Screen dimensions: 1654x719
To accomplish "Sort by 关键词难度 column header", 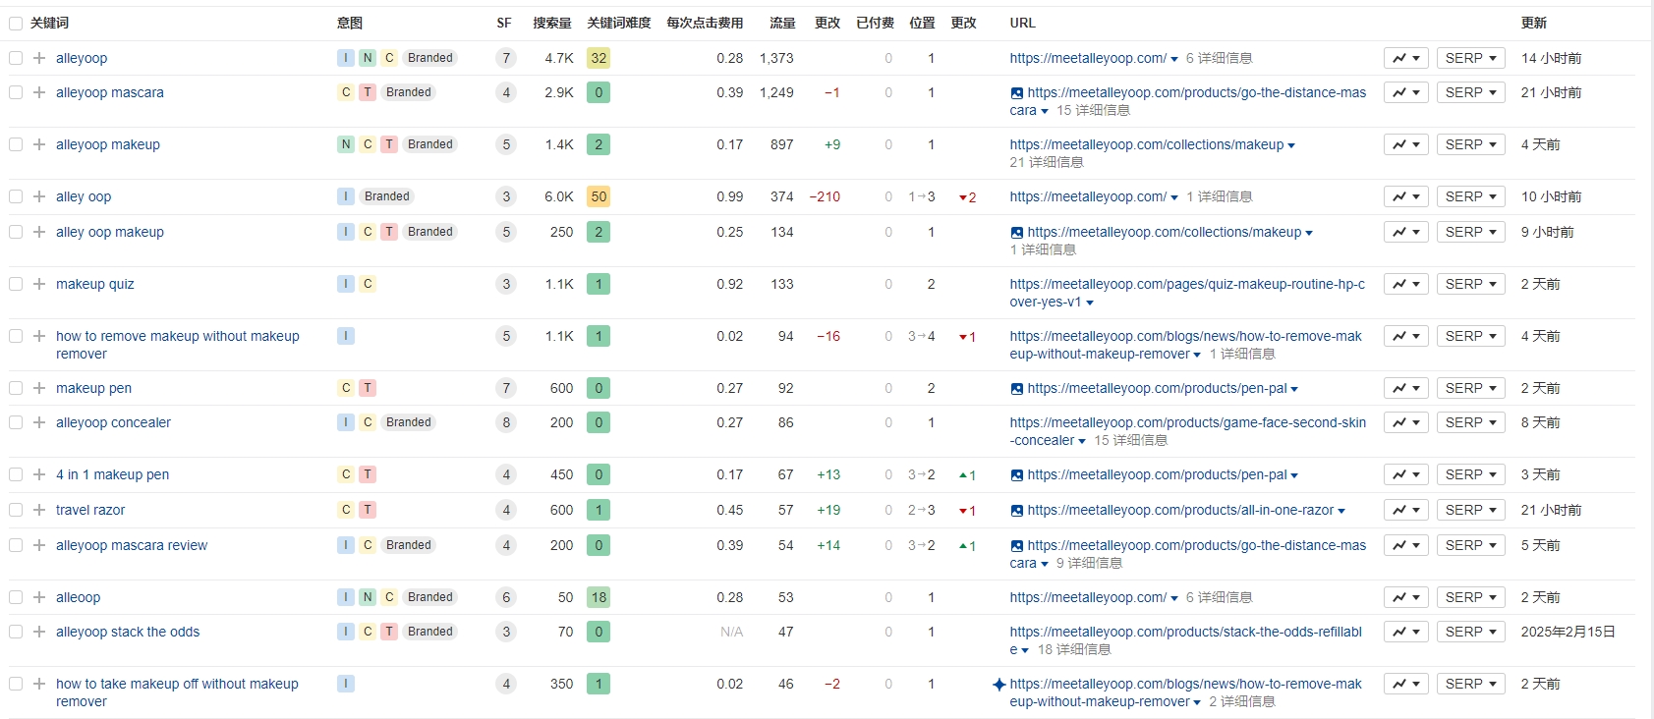I will (619, 23).
